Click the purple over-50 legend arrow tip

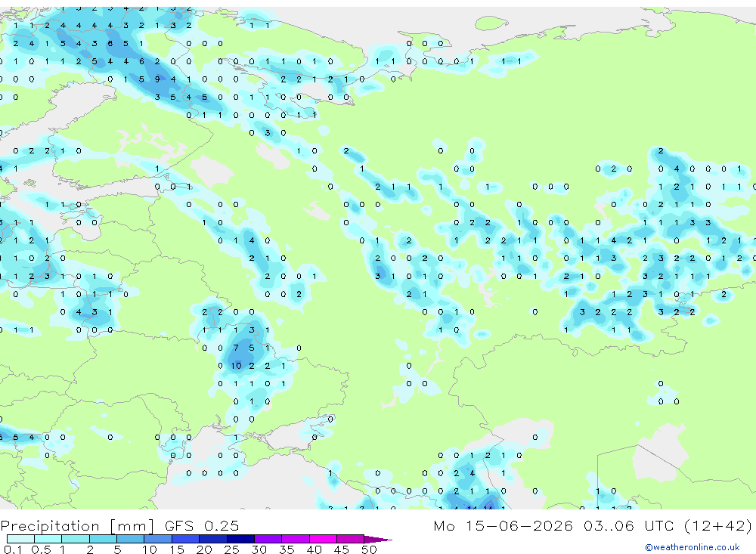pyautogui.click(x=378, y=540)
